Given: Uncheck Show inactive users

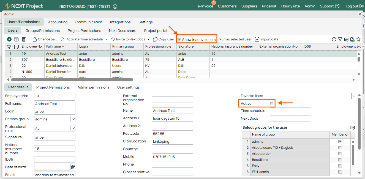Looking at the screenshot, I should click(179, 40).
